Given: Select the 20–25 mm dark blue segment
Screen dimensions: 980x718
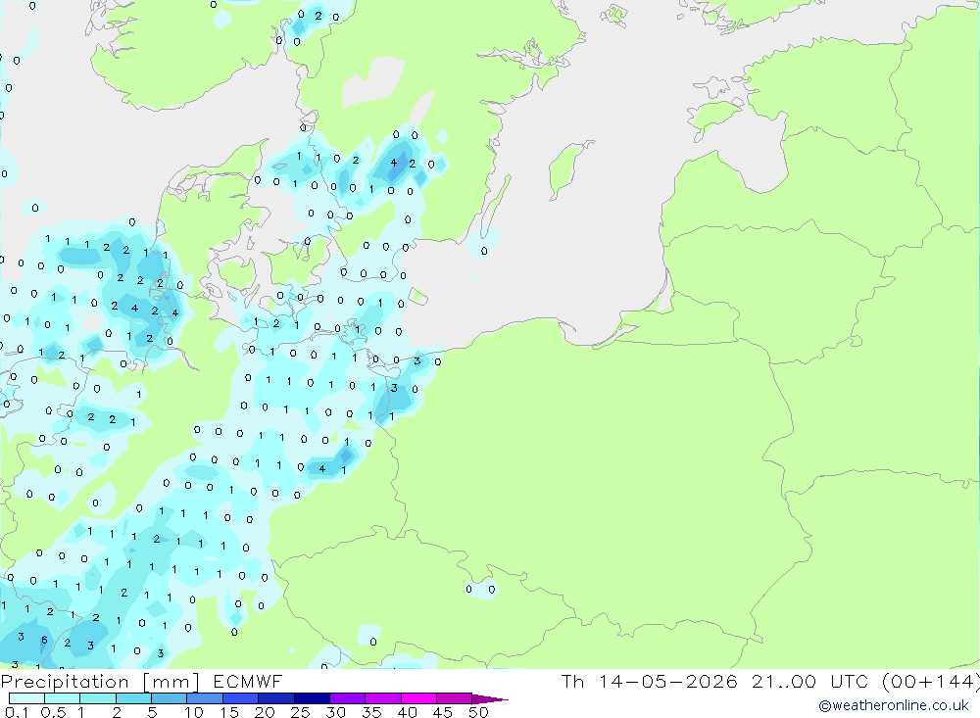Looking at the screenshot, I should (x=276, y=698).
